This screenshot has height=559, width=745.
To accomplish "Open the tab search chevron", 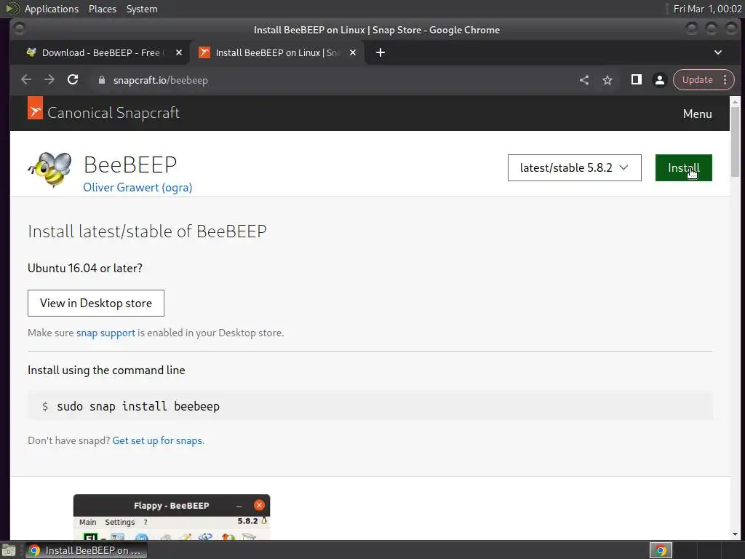I will pos(718,52).
